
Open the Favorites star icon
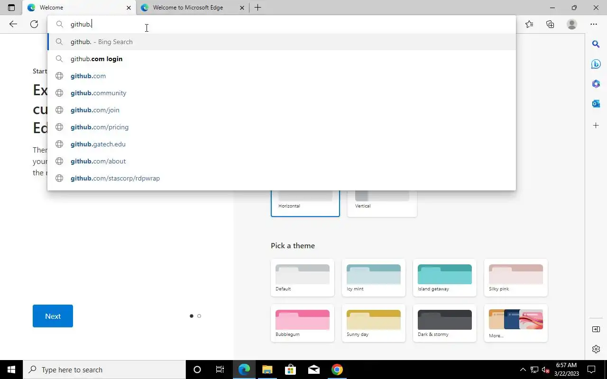(529, 24)
